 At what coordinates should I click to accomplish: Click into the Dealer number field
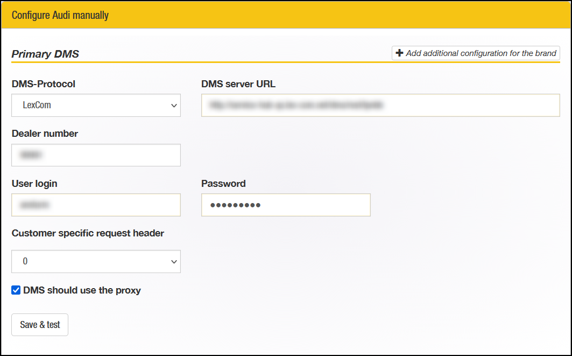pyautogui.click(x=96, y=155)
